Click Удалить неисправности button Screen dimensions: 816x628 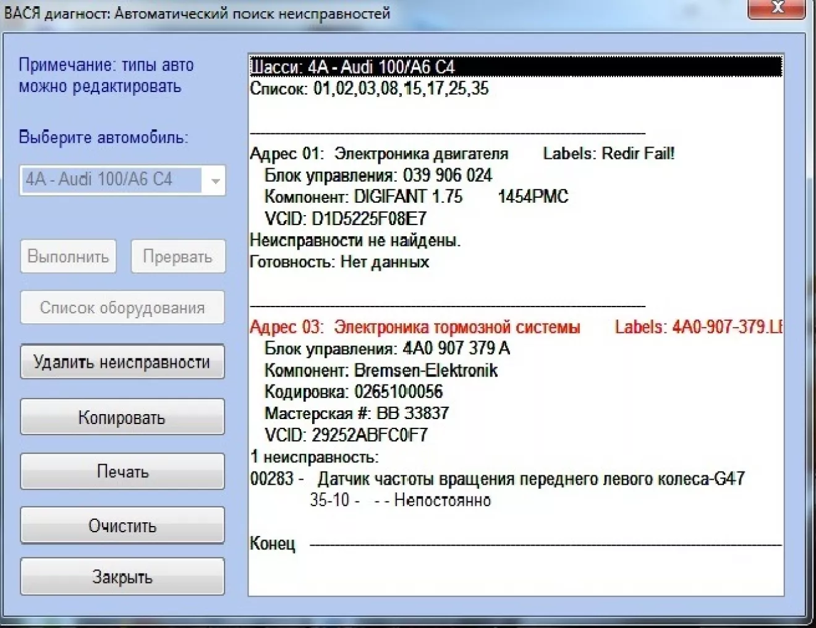(x=122, y=362)
